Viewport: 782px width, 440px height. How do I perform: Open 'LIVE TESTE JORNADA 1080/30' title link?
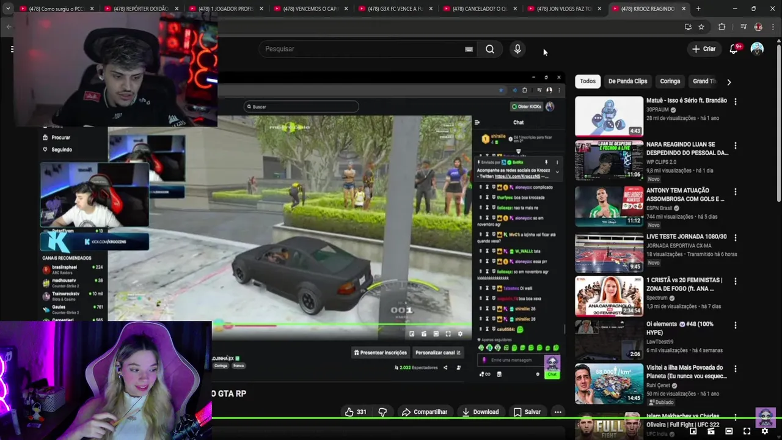[687, 237]
